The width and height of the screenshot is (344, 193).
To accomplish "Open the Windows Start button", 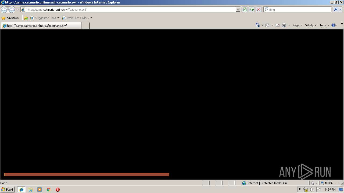I will (x=7, y=190).
